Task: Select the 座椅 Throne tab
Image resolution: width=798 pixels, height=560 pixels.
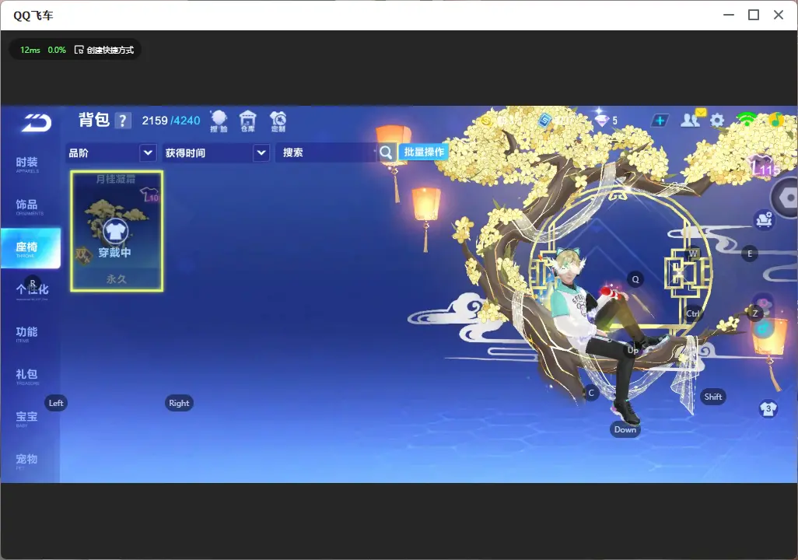Action: [x=30, y=248]
